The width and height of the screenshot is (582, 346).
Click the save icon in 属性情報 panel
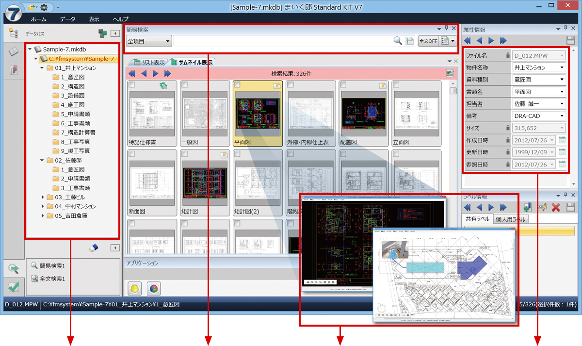[x=570, y=41]
